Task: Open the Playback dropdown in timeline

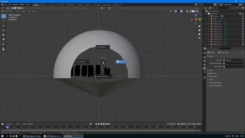Action: tap(10, 124)
